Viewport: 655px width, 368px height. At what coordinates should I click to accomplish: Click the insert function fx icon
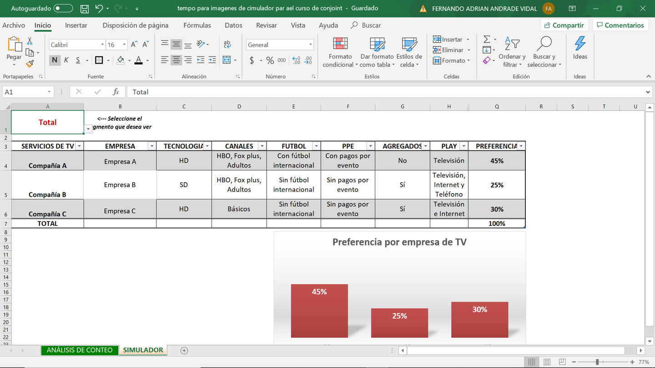tap(116, 92)
